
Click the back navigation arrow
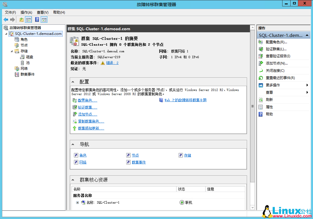(6, 19)
